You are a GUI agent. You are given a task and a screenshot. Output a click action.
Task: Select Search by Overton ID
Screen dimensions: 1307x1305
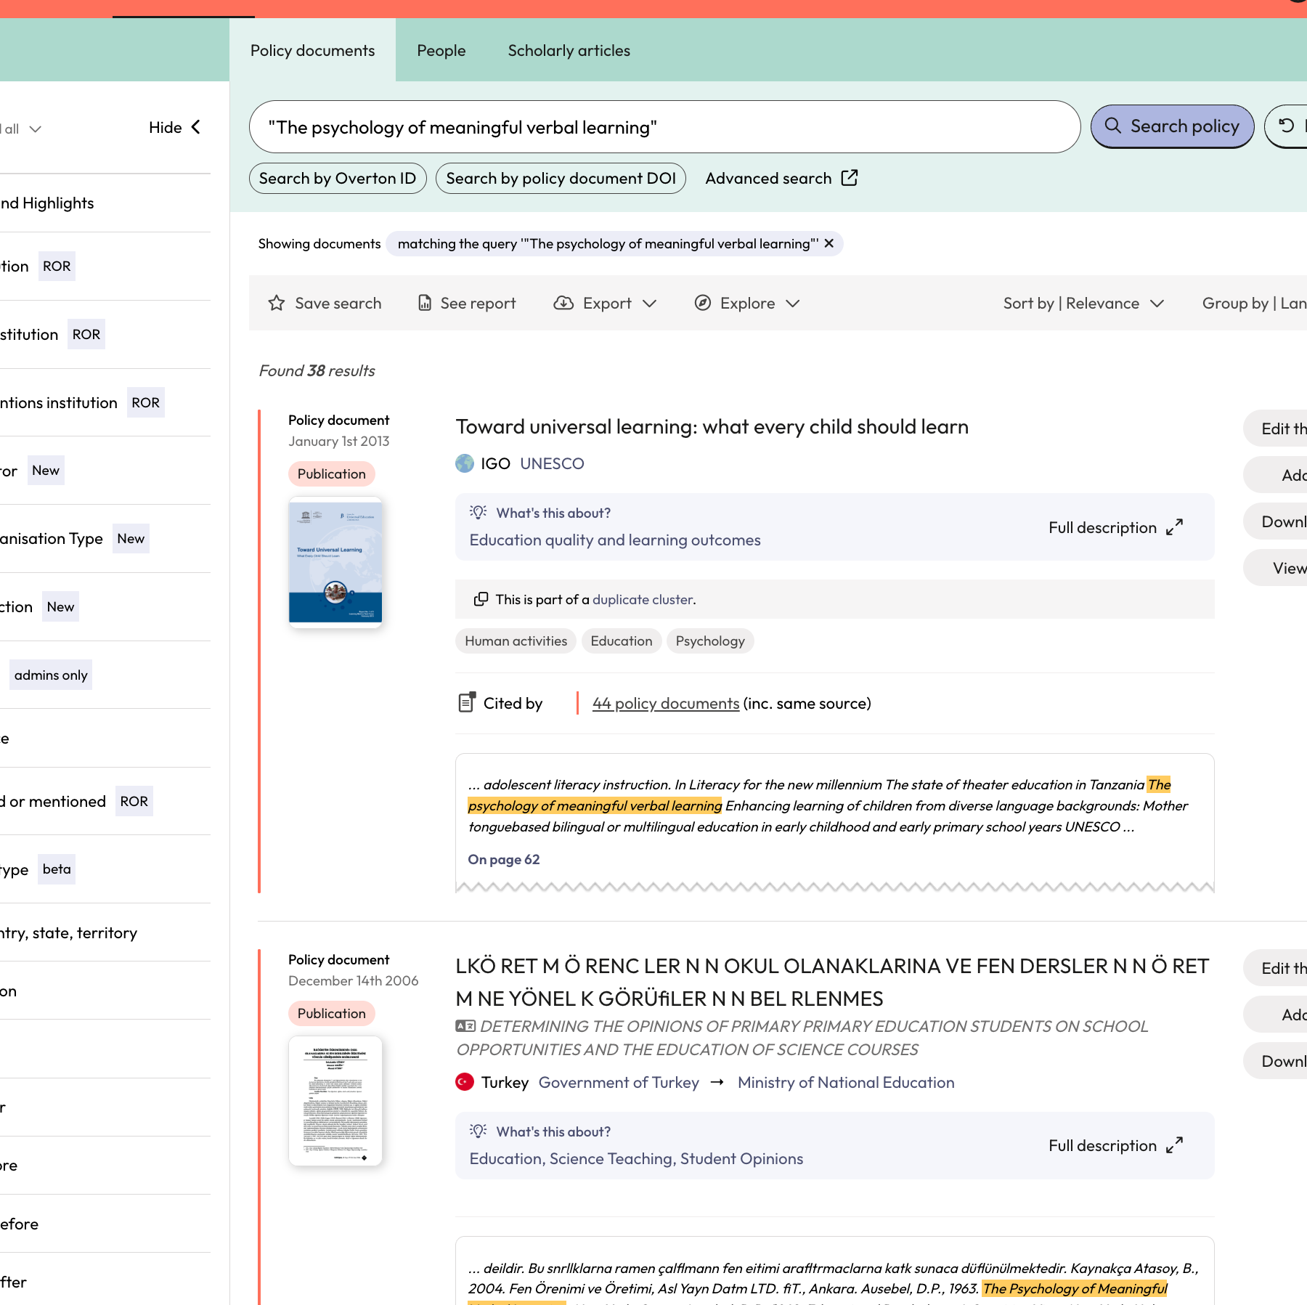pos(338,178)
